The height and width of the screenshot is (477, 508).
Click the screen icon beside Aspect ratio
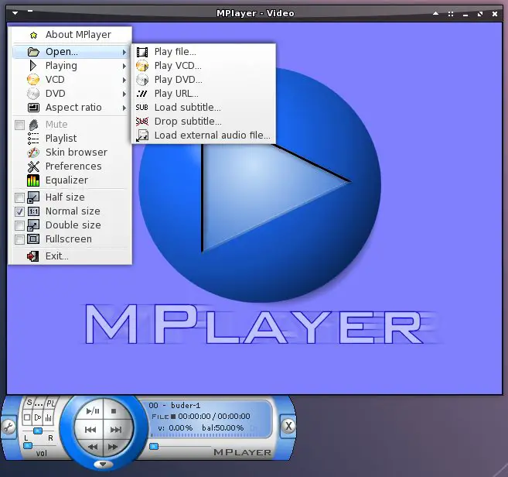(x=33, y=108)
